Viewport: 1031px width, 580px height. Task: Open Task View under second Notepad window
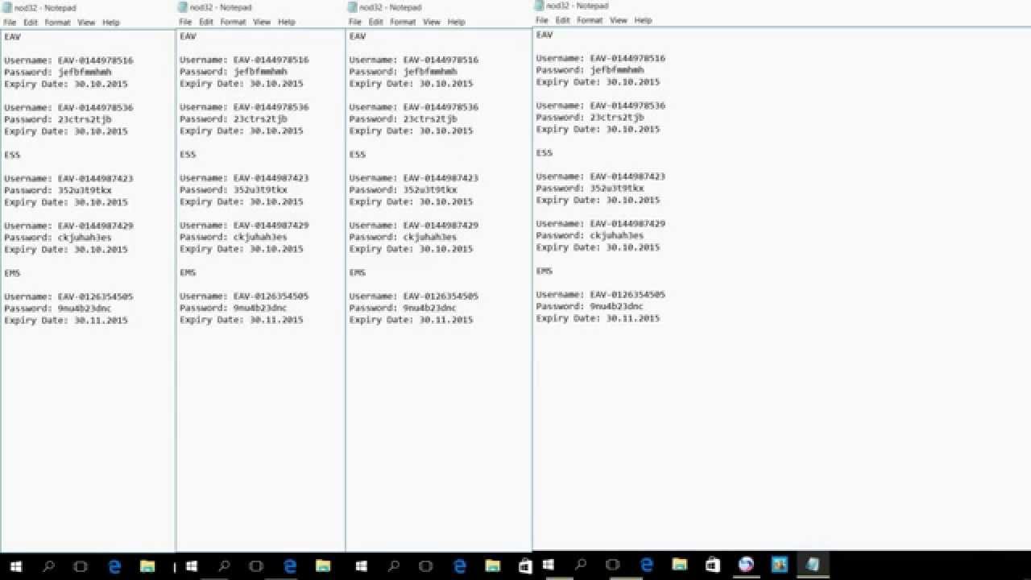pos(256,566)
